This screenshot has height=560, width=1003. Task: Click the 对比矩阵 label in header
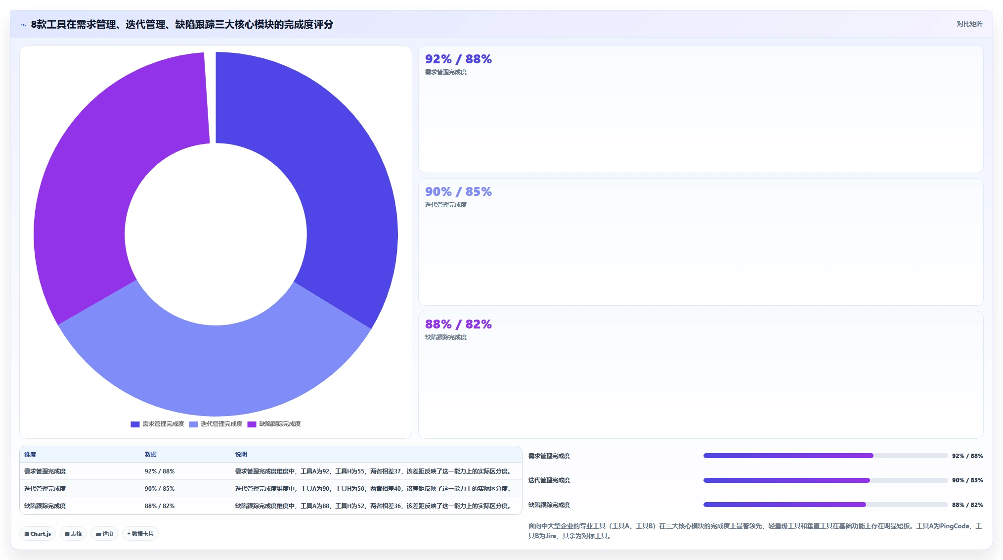tap(969, 24)
